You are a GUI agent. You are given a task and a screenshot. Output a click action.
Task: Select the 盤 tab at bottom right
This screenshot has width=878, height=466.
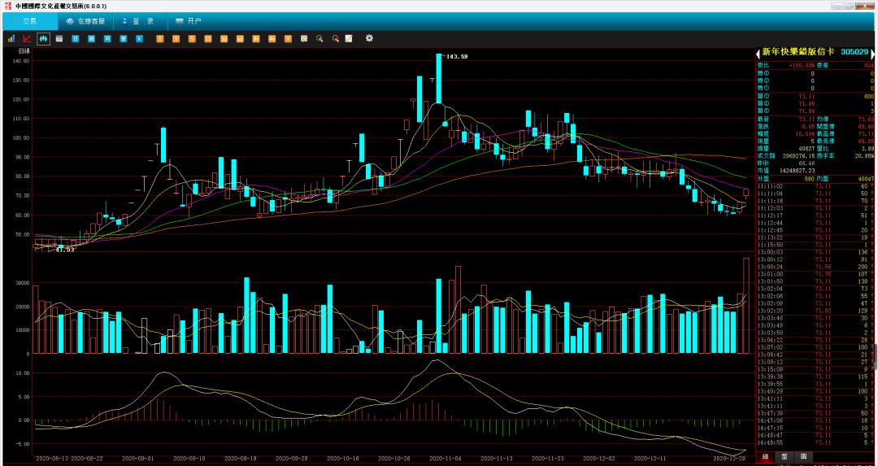click(x=784, y=457)
